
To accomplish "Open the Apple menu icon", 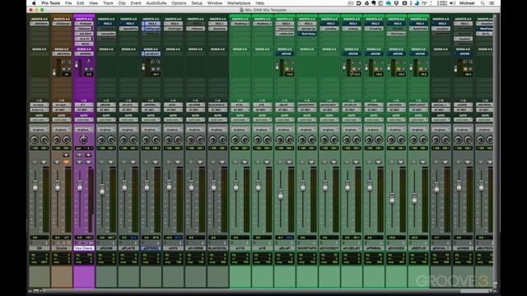I will [34, 3].
